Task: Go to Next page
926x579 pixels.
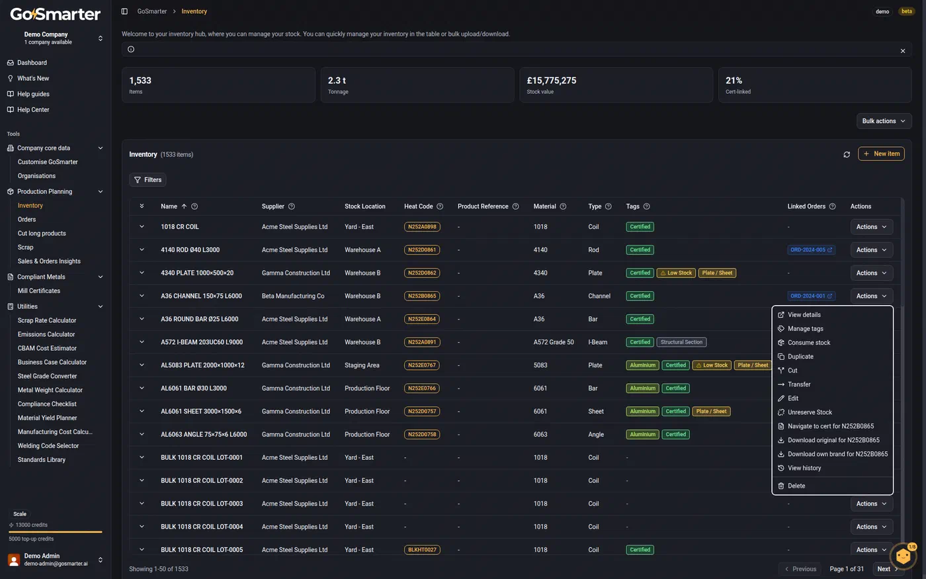Action: [887, 569]
